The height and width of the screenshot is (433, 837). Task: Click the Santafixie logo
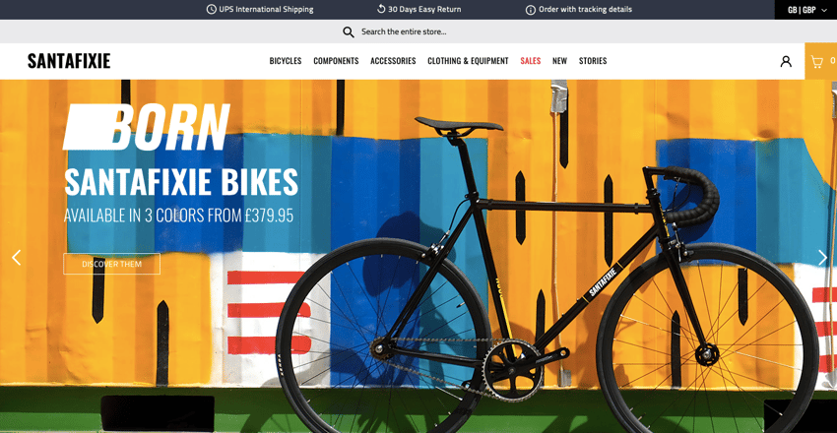(69, 61)
